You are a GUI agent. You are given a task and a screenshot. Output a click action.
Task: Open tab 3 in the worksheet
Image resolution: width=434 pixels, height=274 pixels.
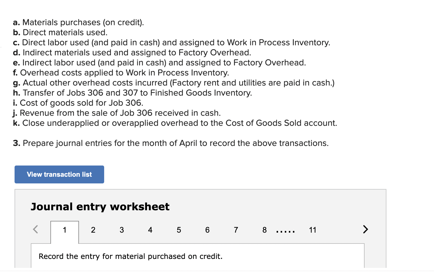[122, 230]
